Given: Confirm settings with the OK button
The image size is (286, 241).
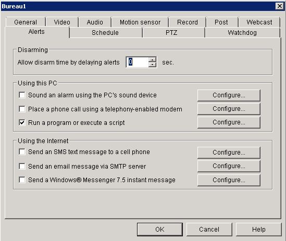Looking at the screenshot, I should point(160,230).
